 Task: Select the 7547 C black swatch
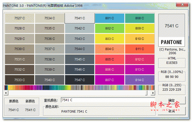[x=80, y=80]
